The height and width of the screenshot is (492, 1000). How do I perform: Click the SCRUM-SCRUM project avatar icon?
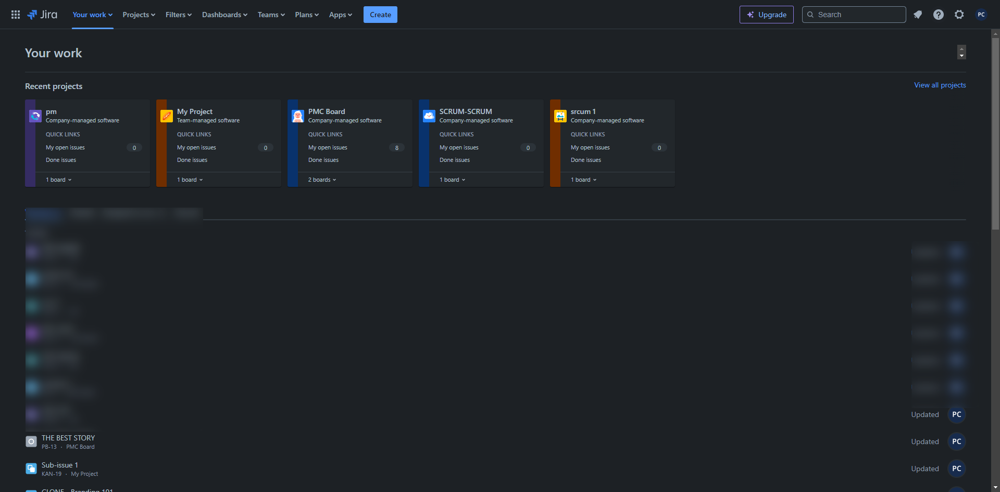(429, 116)
